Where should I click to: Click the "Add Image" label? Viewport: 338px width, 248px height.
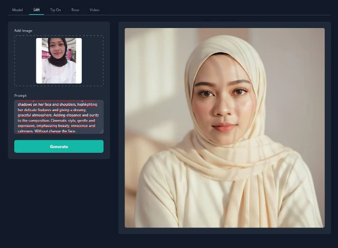point(23,31)
